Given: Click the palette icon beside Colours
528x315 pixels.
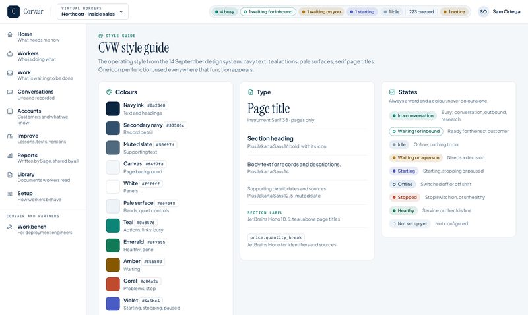Looking at the screenshot, I should pos(109,92).
